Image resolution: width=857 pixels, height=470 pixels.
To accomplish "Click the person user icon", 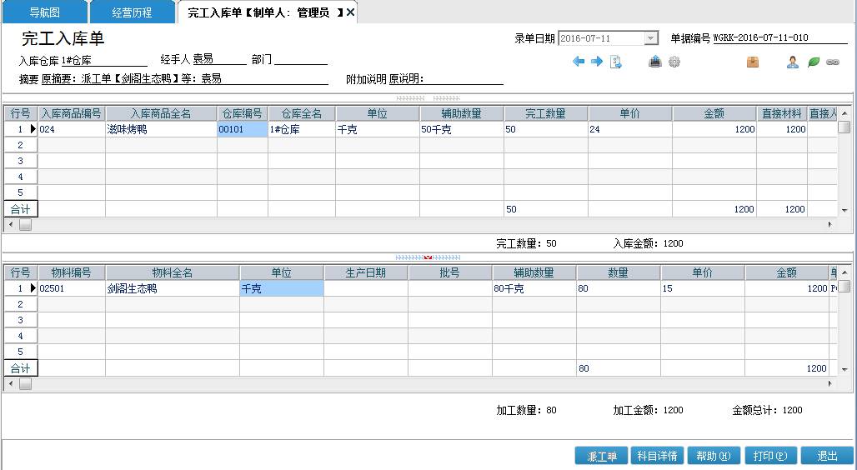I will (793, 62).
